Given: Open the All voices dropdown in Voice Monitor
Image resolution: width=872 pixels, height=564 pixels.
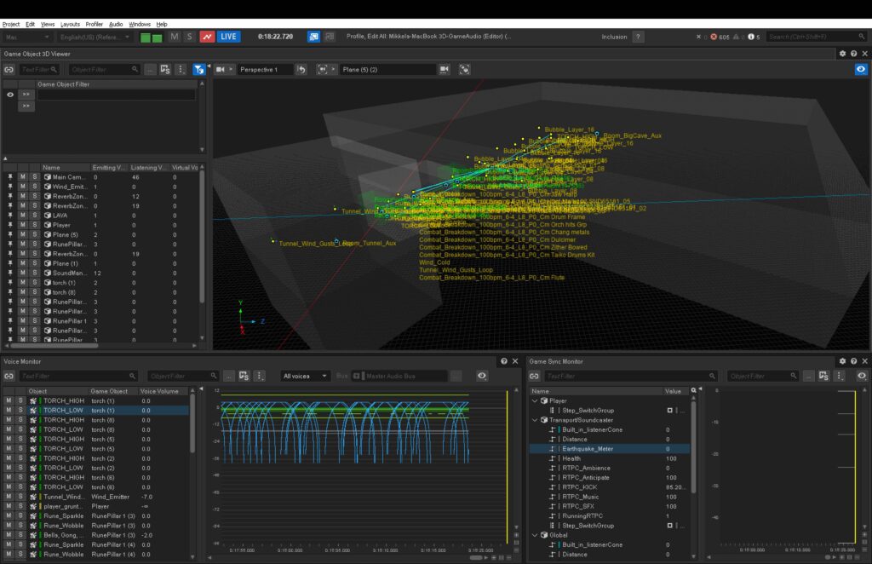Looking at the screenshot, I should (x=304, y=376).
